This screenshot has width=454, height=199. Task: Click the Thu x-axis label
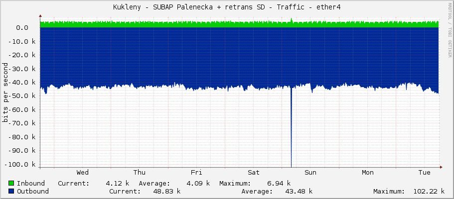point(139,173)
